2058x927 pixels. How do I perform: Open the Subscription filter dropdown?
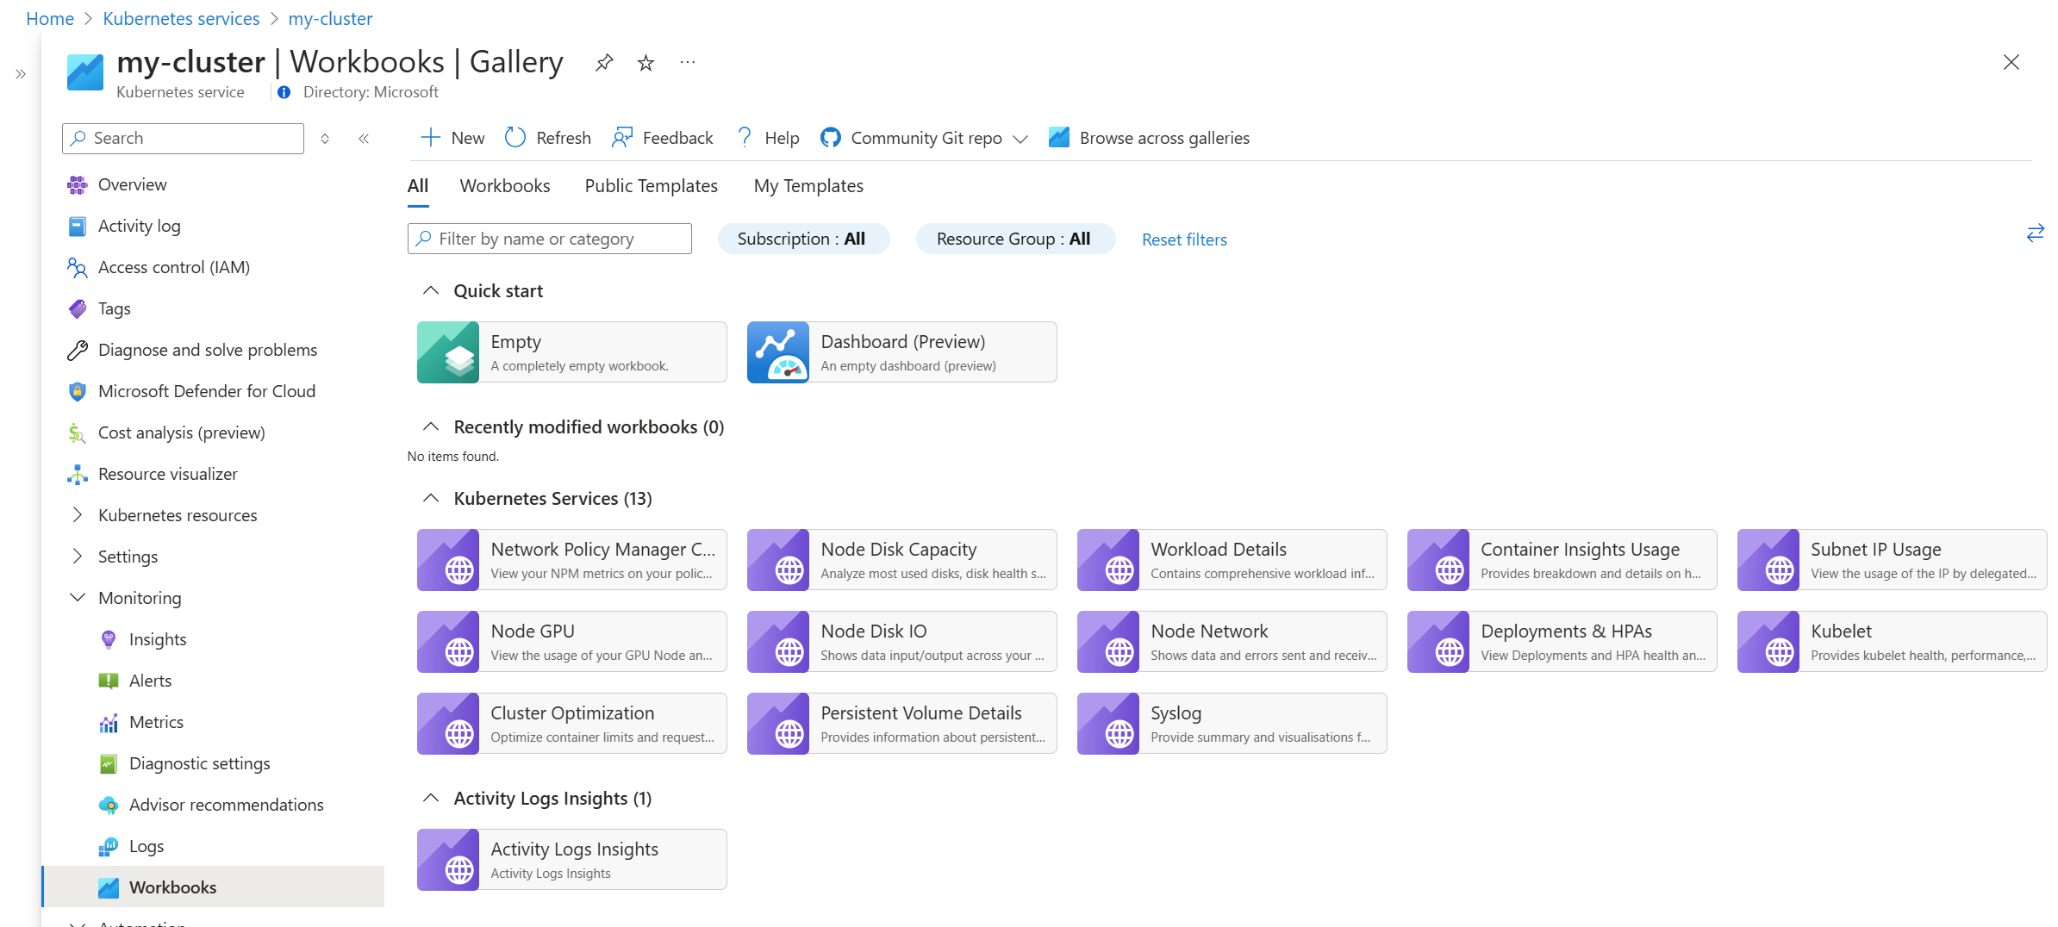point(803,239)
